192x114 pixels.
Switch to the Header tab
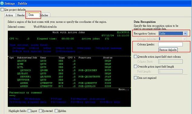click(21, 15)
